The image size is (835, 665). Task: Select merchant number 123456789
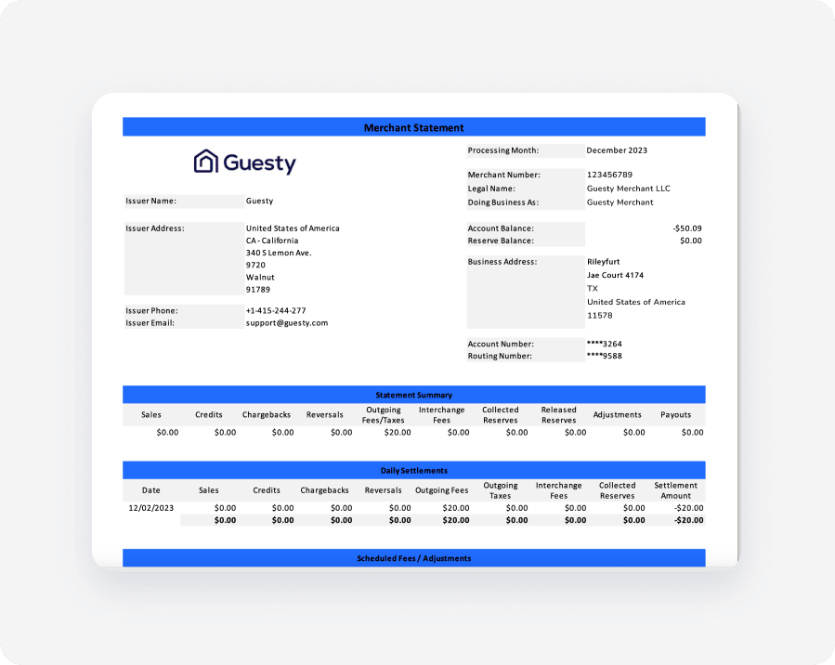609,175
